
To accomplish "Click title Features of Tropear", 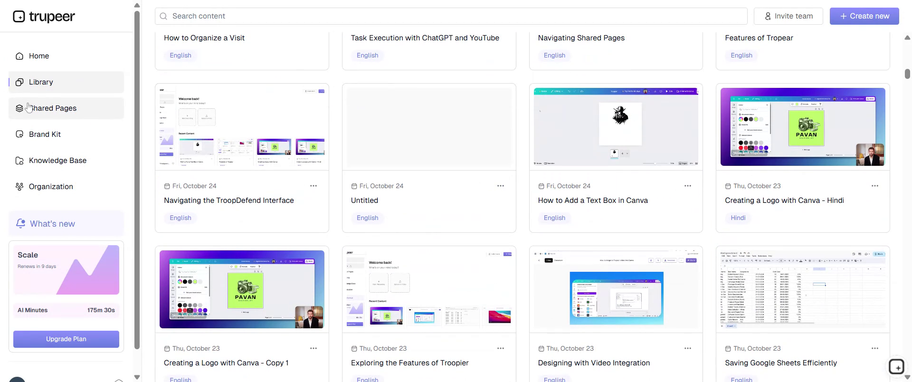I will [759, 38].
